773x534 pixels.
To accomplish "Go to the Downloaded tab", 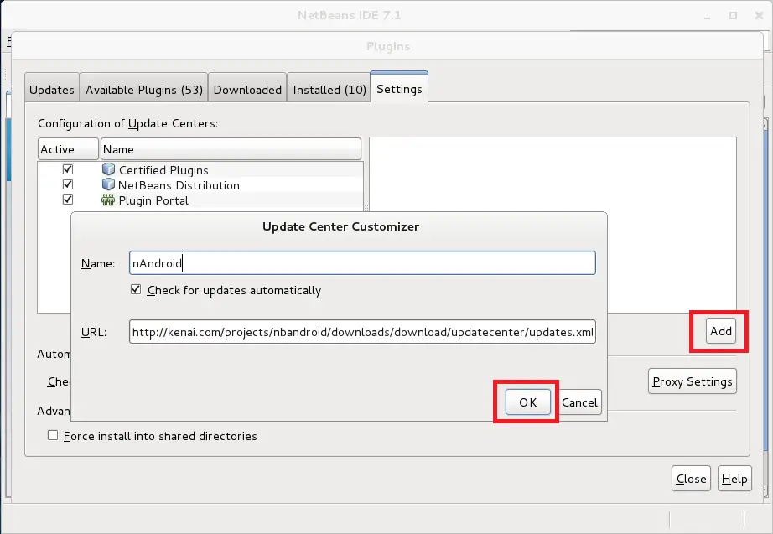I will tap(247, 89).
